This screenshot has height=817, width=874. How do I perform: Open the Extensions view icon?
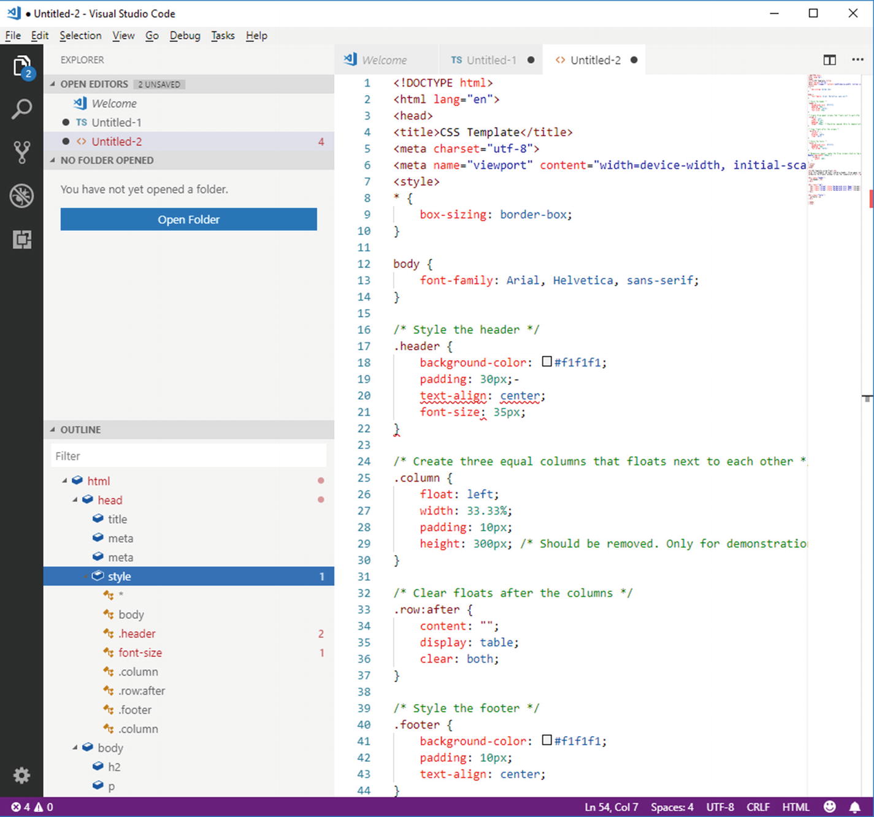21,240
